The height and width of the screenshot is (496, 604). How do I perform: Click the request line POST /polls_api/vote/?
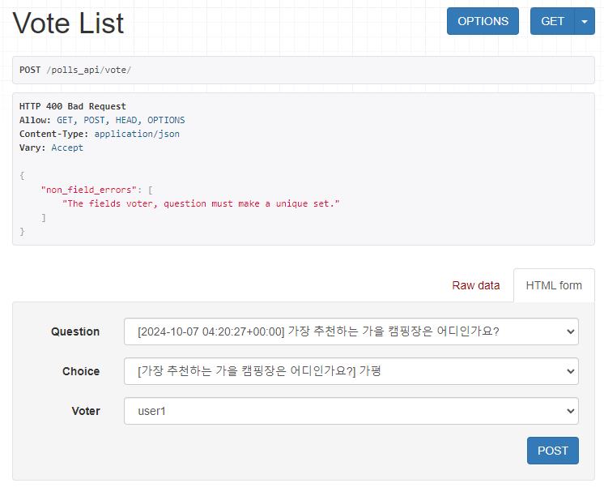tap(75, 70)
